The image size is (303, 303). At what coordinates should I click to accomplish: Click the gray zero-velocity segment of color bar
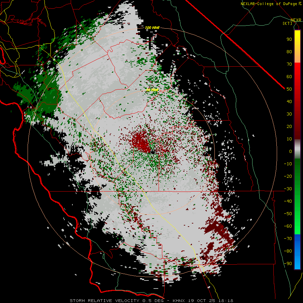pyautogui.click(x=297, y=149)
